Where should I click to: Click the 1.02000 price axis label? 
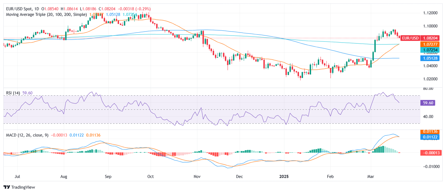pyautogui.click(x=430, y=79)
